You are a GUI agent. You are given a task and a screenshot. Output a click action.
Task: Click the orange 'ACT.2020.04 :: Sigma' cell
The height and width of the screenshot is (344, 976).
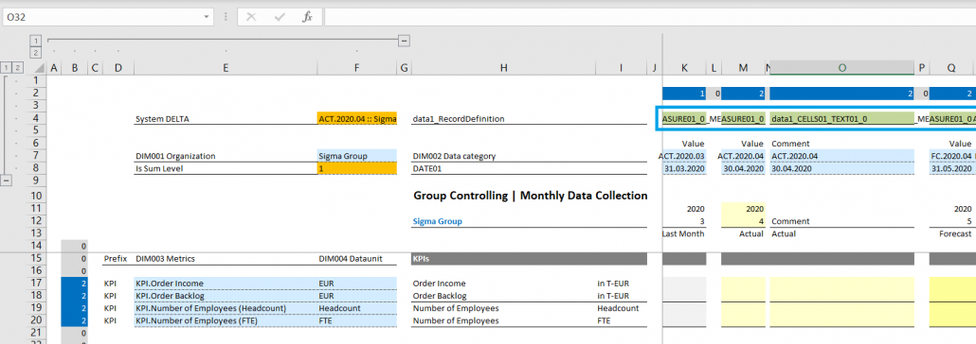pos(356,118)
